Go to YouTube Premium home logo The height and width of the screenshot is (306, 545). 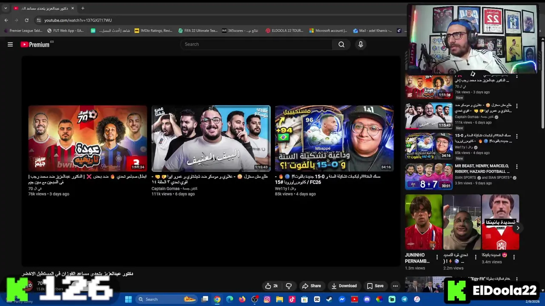coord(35,44)
